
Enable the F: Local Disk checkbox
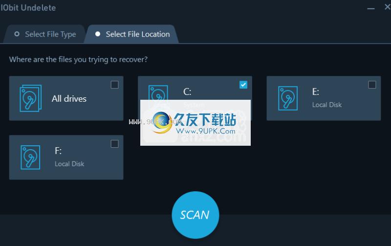pyautogui.click(x=115, y=144)
